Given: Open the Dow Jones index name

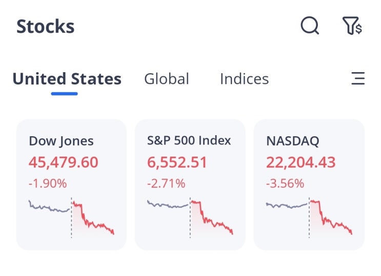Looking at the screenshot, I should (61, 141).
